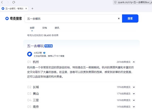Reload the page with refresh icon
This screenshot has width=152, height=111.
tap(14, 2)
